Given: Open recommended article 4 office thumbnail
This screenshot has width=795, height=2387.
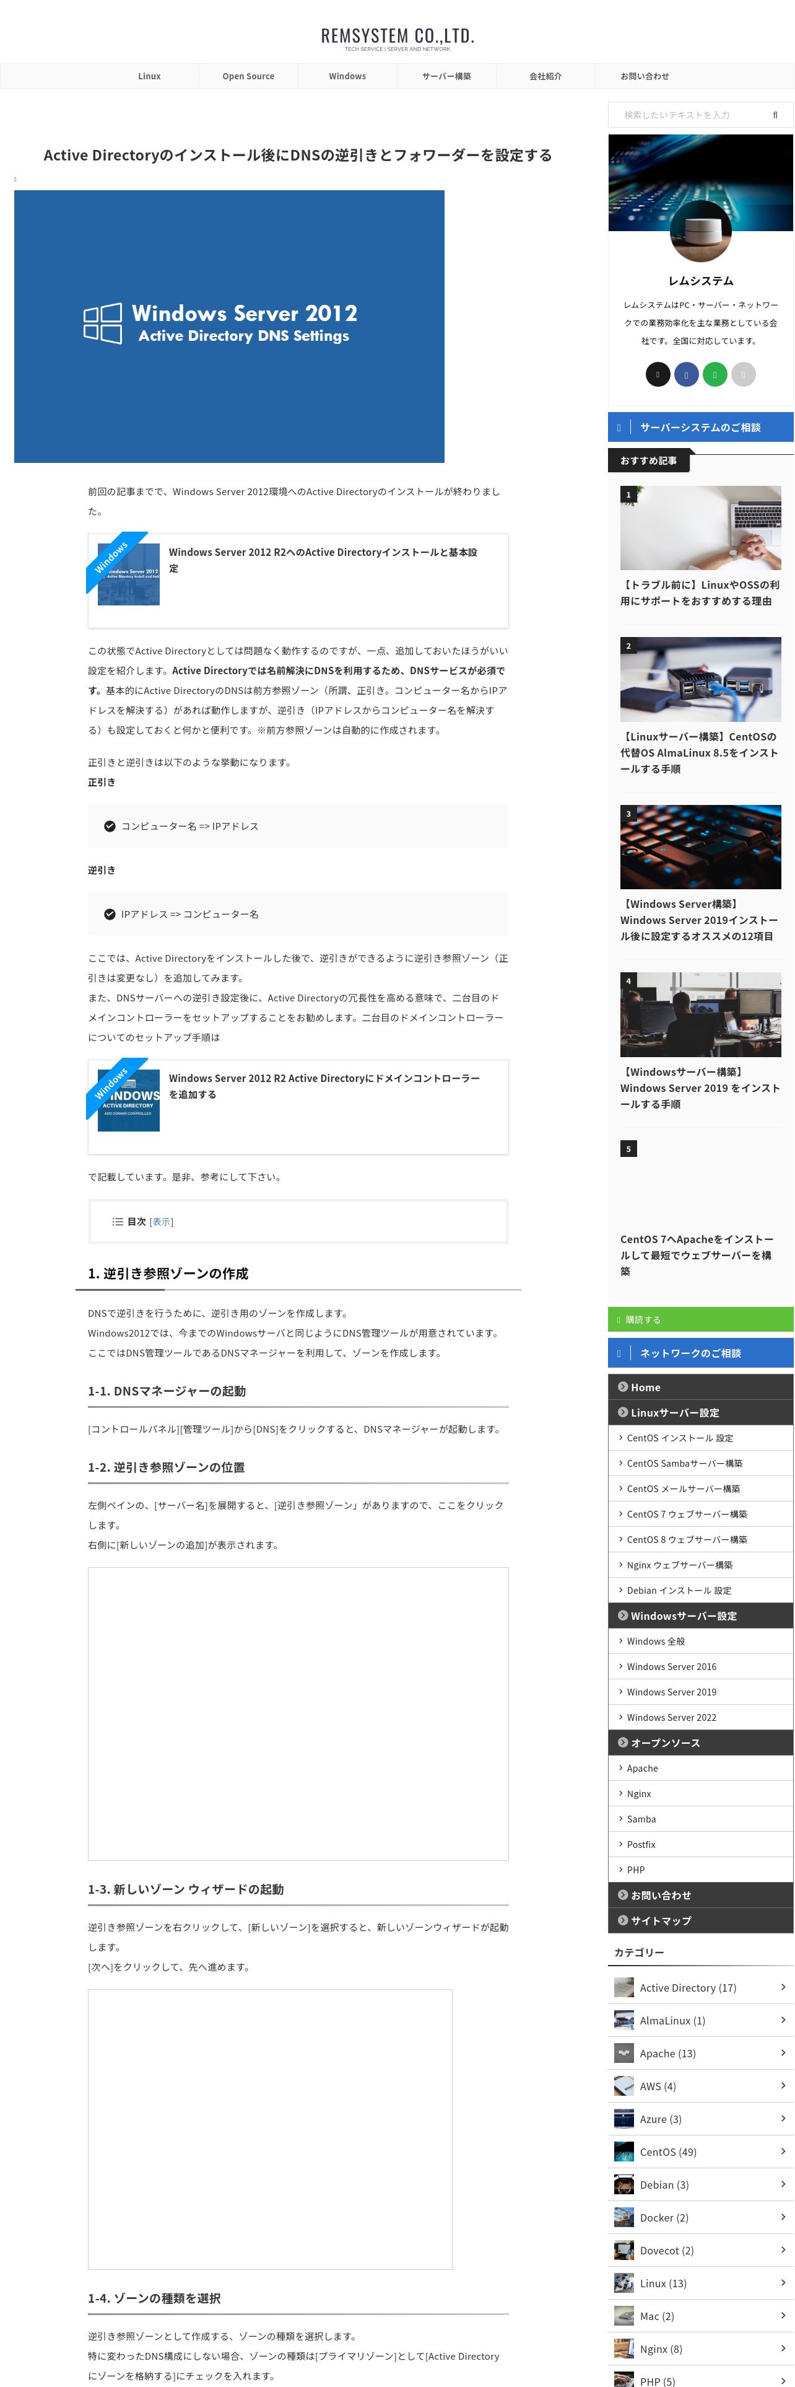Looking at the screenshot, I should coord(701,1014).
